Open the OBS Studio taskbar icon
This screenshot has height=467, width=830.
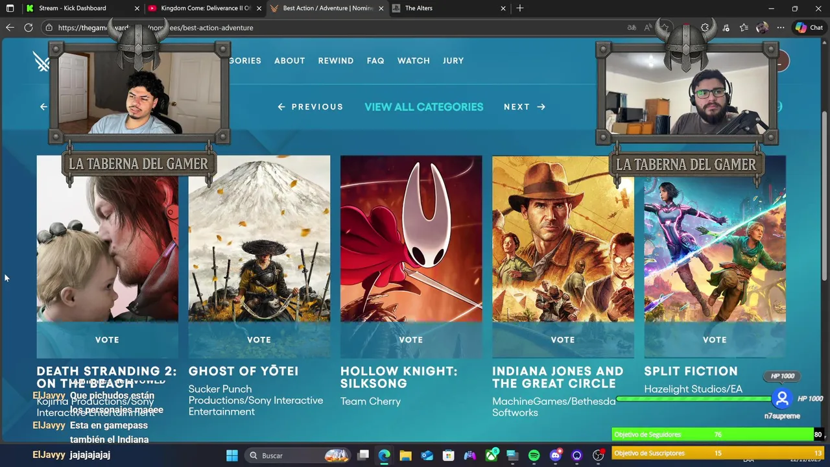pyautogui.click(x=599, y=455)
